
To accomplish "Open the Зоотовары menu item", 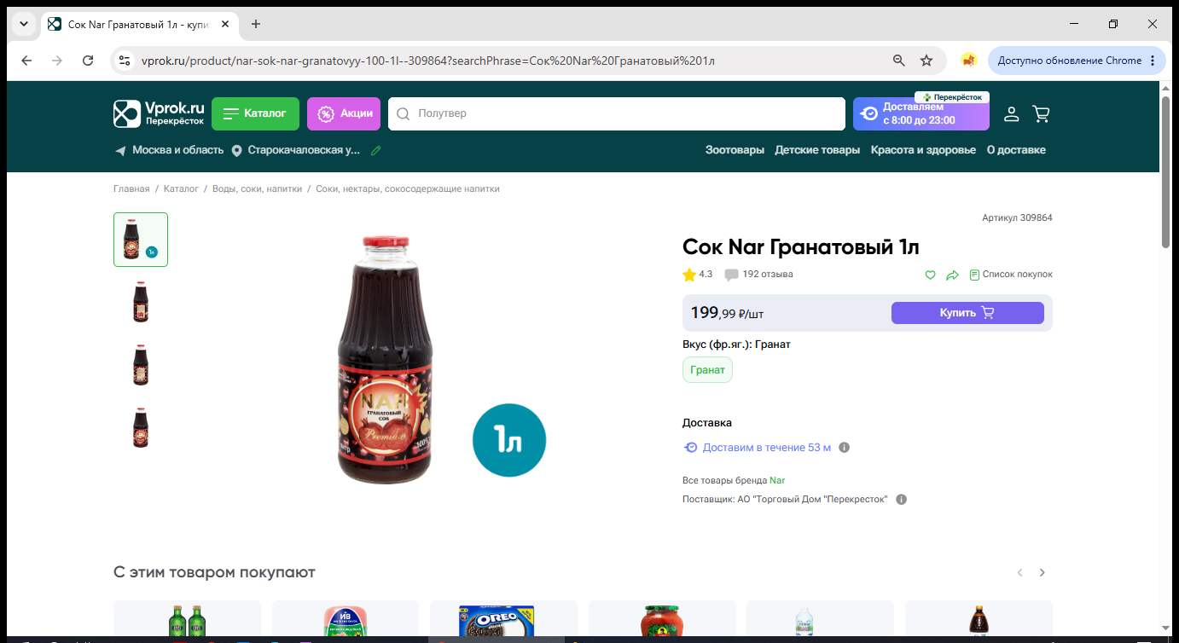I will coord(735,150).
